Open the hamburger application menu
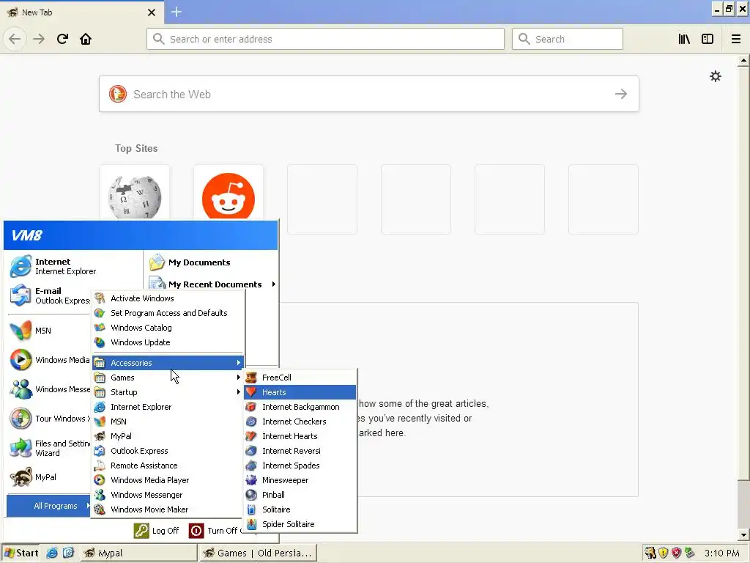 (x=735, y=39)
